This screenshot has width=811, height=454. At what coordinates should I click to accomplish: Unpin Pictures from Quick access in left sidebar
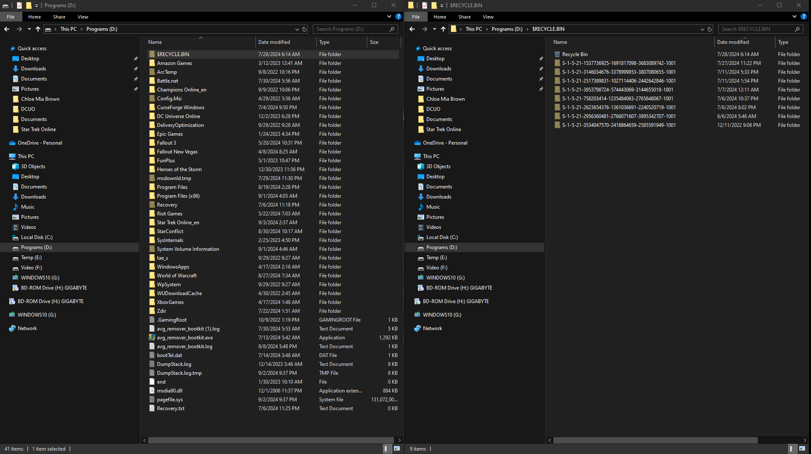click(x=136, y=89)
